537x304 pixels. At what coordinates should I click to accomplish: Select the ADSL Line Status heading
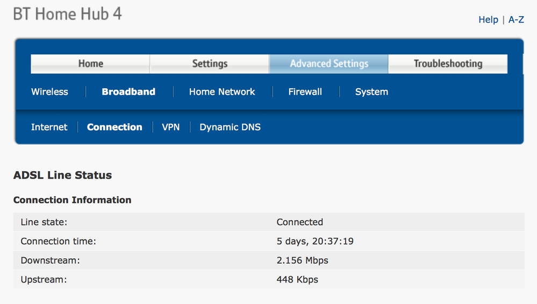click(x=63, y=175)
